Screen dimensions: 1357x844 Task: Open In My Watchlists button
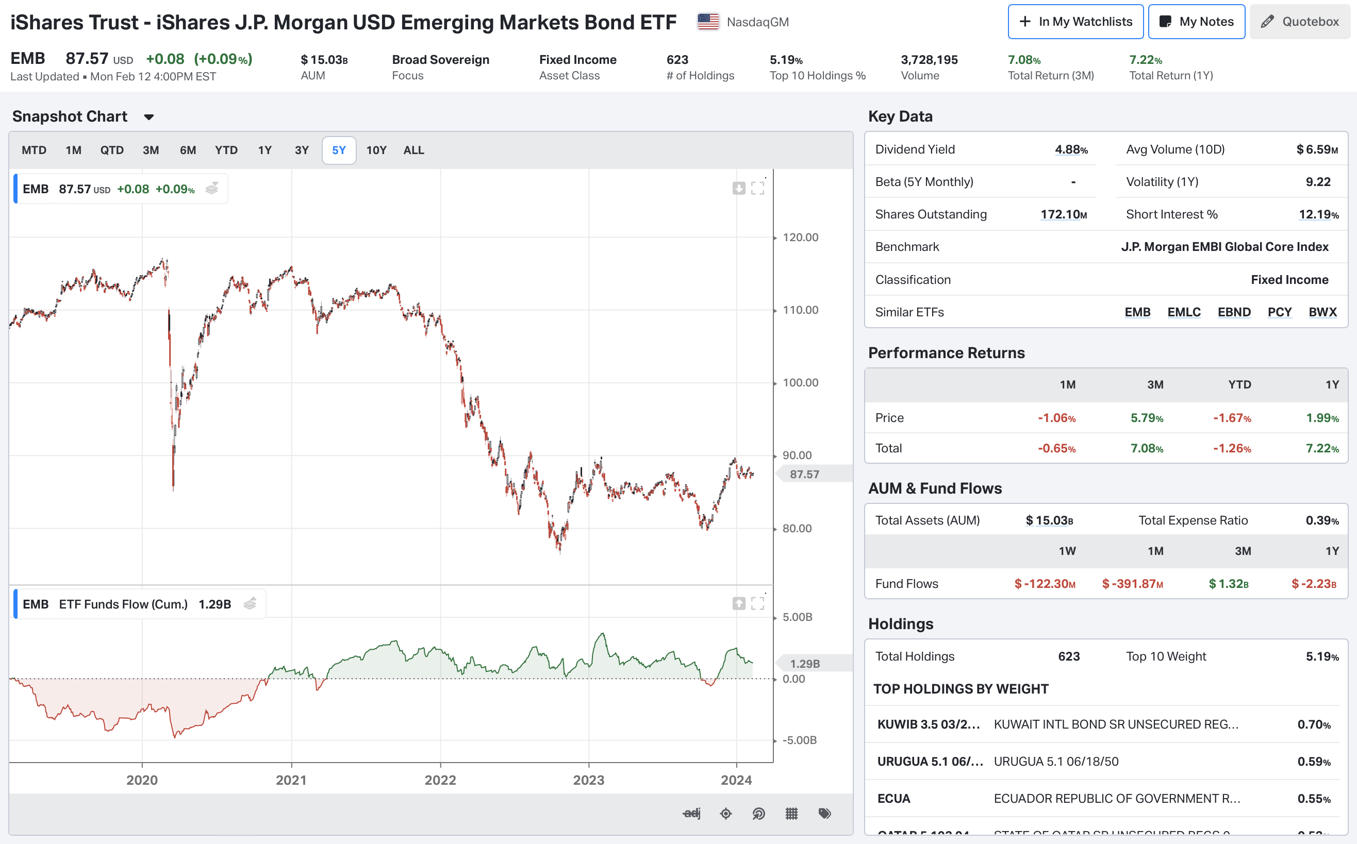pyautogui.click(x=1075, y=22)
